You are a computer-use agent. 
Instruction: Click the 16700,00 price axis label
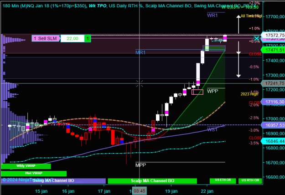point(275,163)
